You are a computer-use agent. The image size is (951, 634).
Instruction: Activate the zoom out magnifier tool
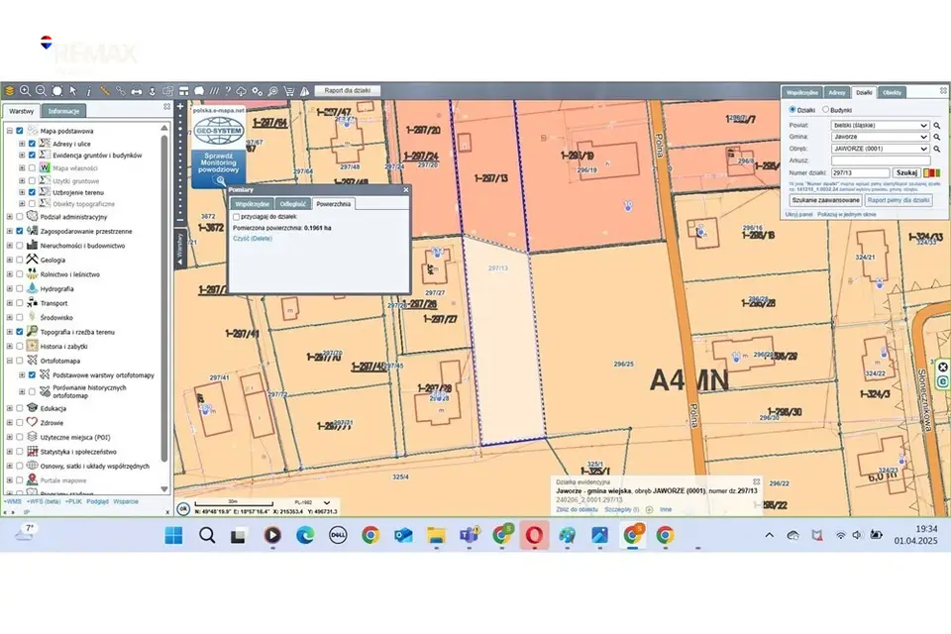pos(41,91)
